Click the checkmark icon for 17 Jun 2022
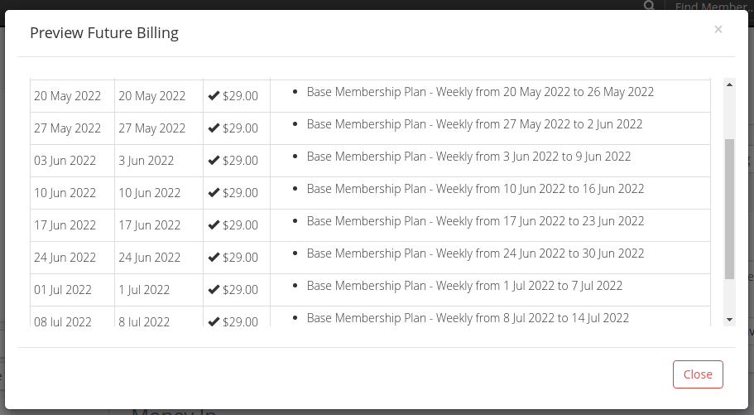The width and height of the screenshot is (754, 415). click(x=214, y=224)
